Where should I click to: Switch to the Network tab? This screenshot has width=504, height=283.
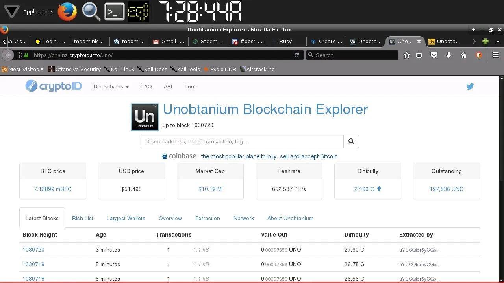tap(244, 218)
